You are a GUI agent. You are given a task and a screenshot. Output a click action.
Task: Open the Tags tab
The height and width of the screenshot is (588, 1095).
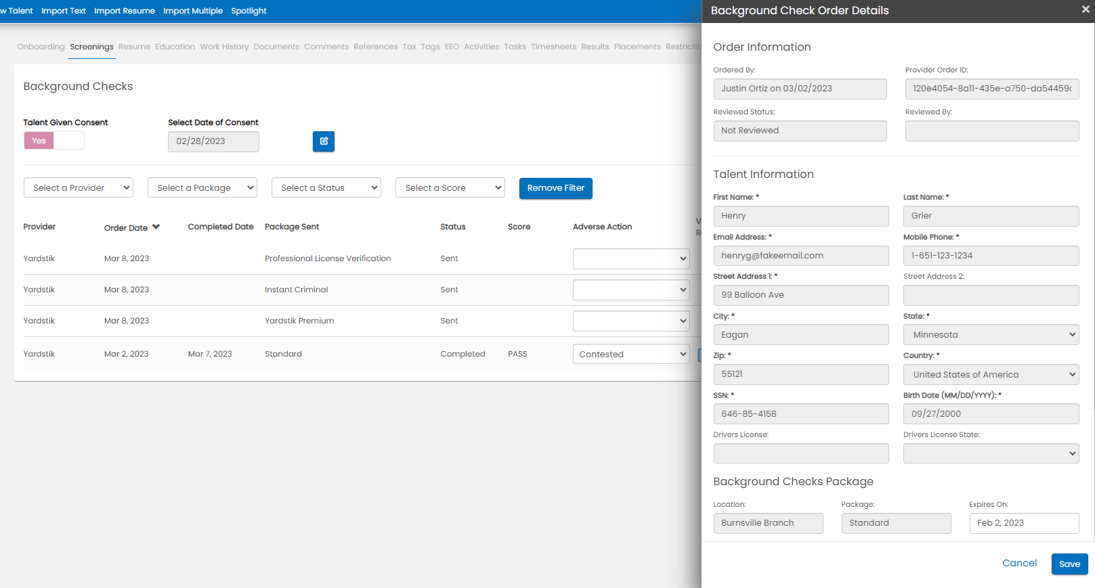430,47
